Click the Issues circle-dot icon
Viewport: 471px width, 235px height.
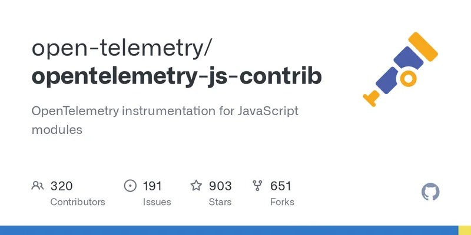tap(130, 186)
